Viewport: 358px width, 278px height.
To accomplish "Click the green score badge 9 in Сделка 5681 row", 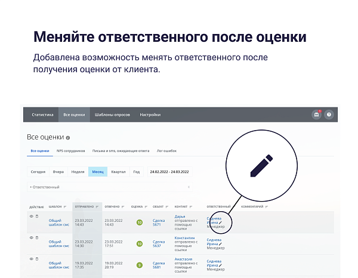I will (140, 265).
